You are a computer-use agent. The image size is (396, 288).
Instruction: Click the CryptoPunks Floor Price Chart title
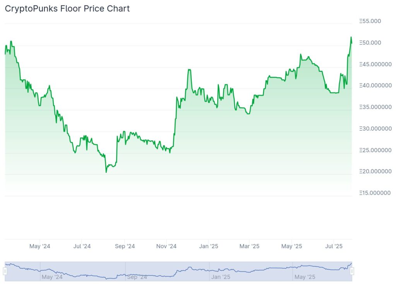click(67, 8)
